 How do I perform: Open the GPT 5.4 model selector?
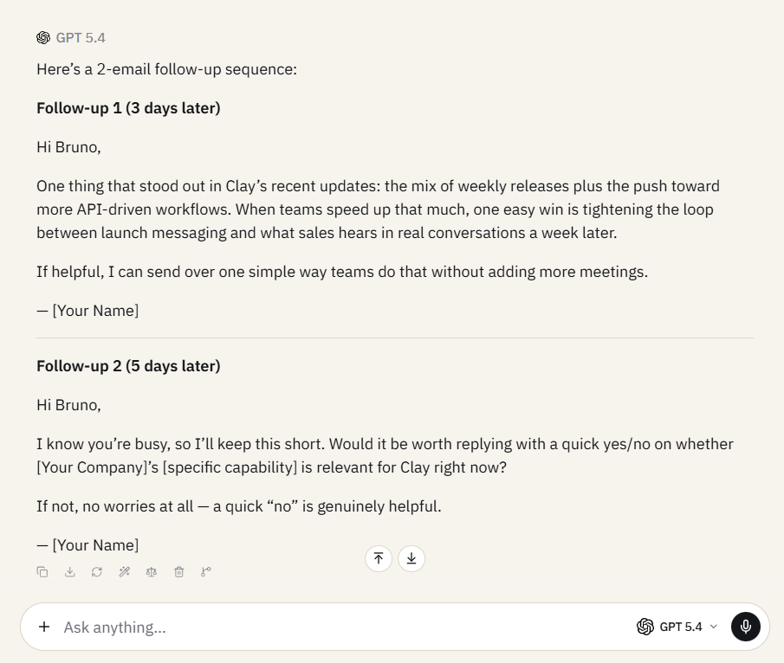677,627
